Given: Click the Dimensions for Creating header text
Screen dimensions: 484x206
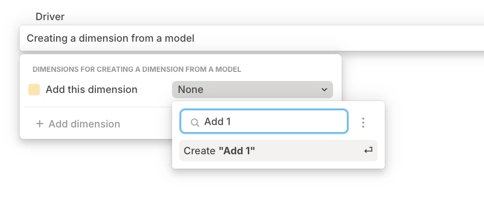Looking at the screenshot, I should click(137, 69).
